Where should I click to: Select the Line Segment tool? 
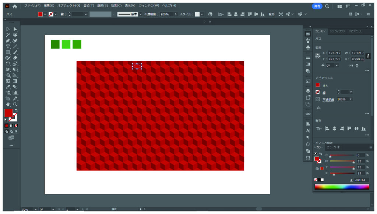point(15,47)
